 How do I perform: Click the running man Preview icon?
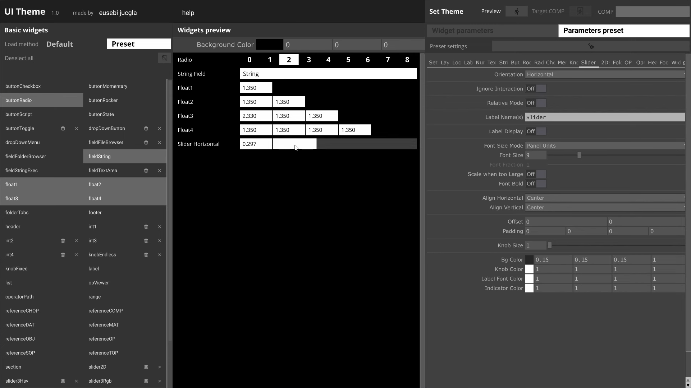pyautogui.click(x=517, y=11)
